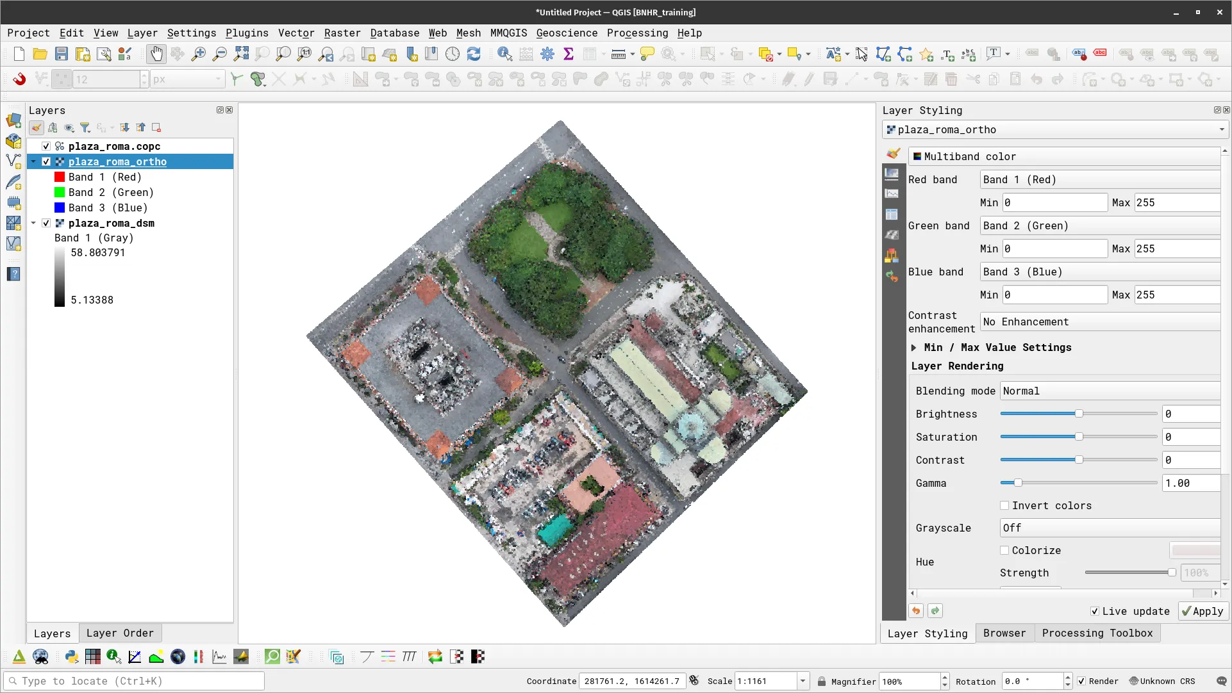Enable the Invert colors option
1232x693 pixels.
coord(1004,505)
